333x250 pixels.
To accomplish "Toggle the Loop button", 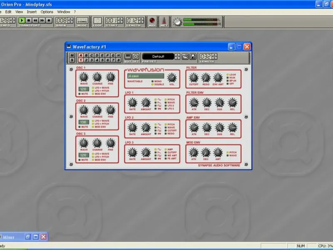I will [x=97, y=20].
